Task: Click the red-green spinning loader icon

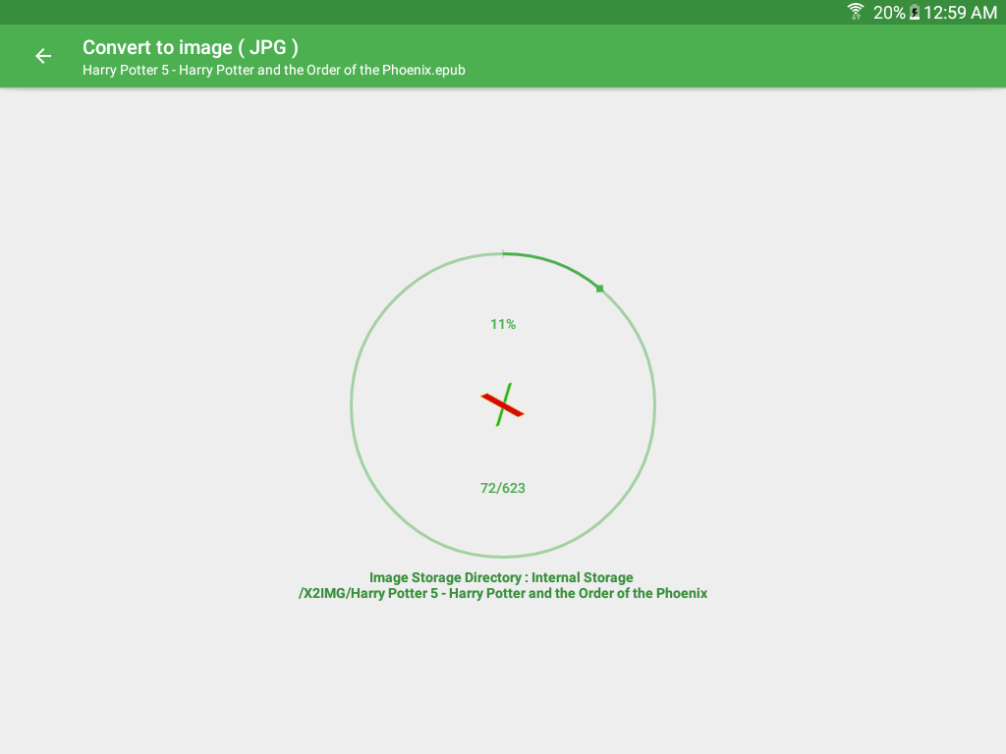Action: [x=503, y=404]
